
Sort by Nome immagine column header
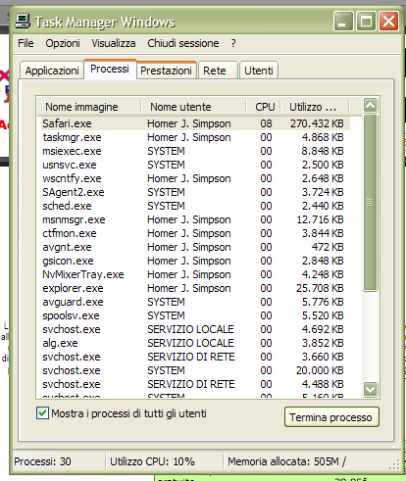[89, 107]
